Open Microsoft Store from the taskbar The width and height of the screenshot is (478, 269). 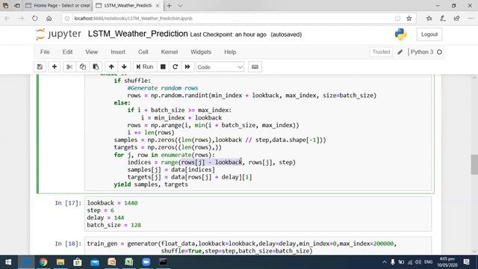point(78,262)
